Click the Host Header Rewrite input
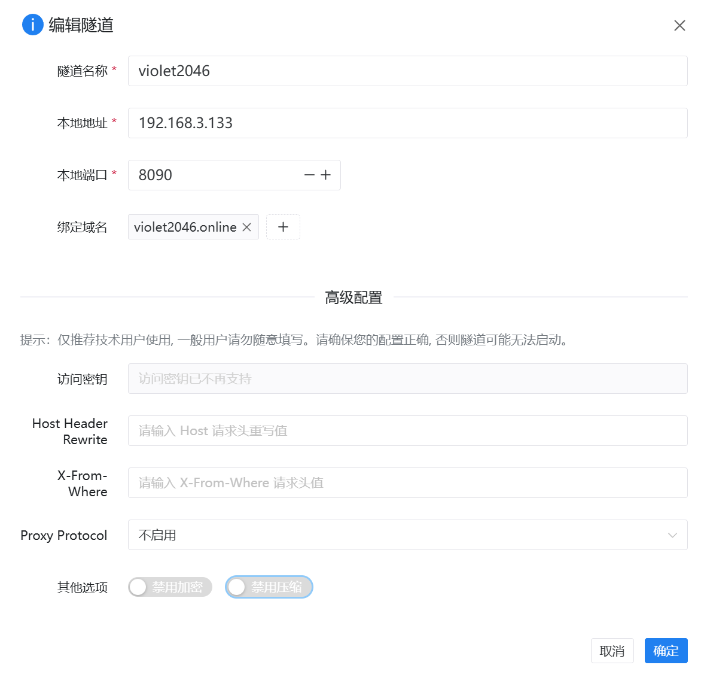Image resolution: width=704 pixels, height=677 pixels. [407, 431]
